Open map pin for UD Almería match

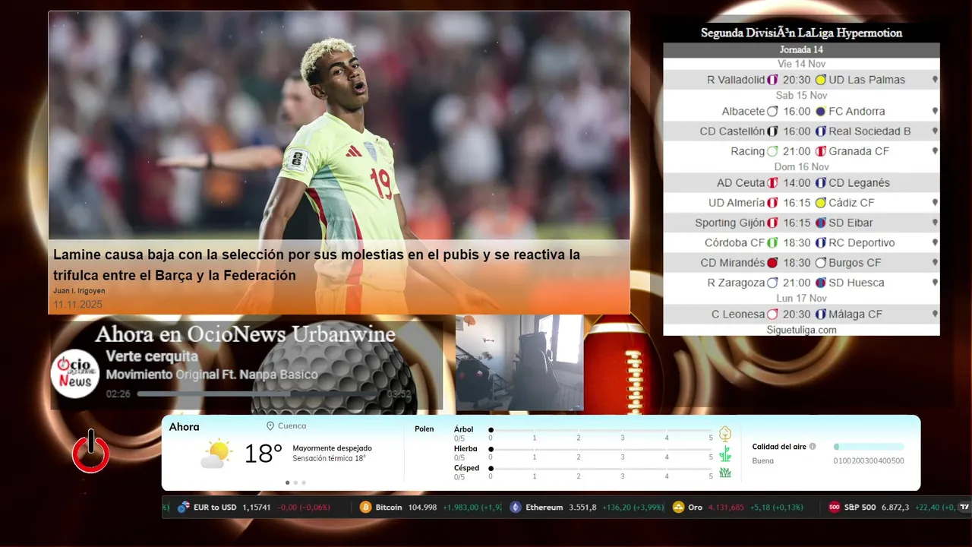(935, 203)
